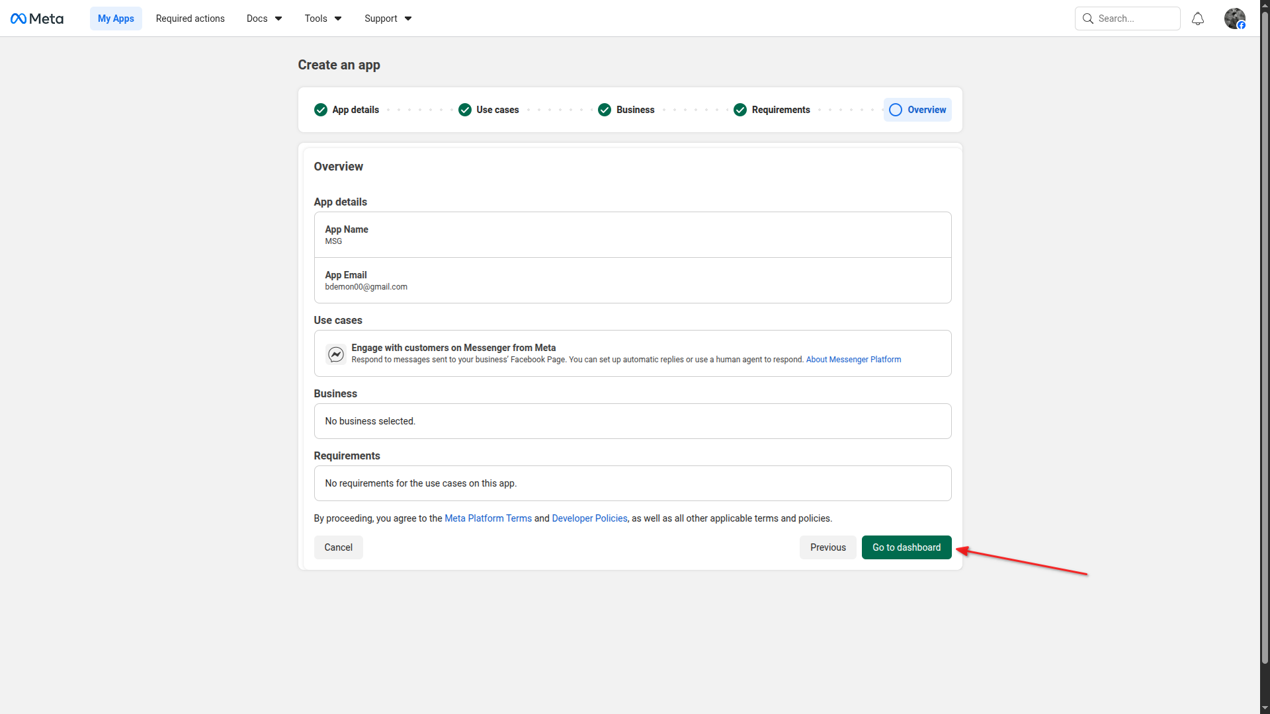This screenshot has height=714, width=1270.
Task: Click the Messenger use case icon
Action: pos(336,354)
